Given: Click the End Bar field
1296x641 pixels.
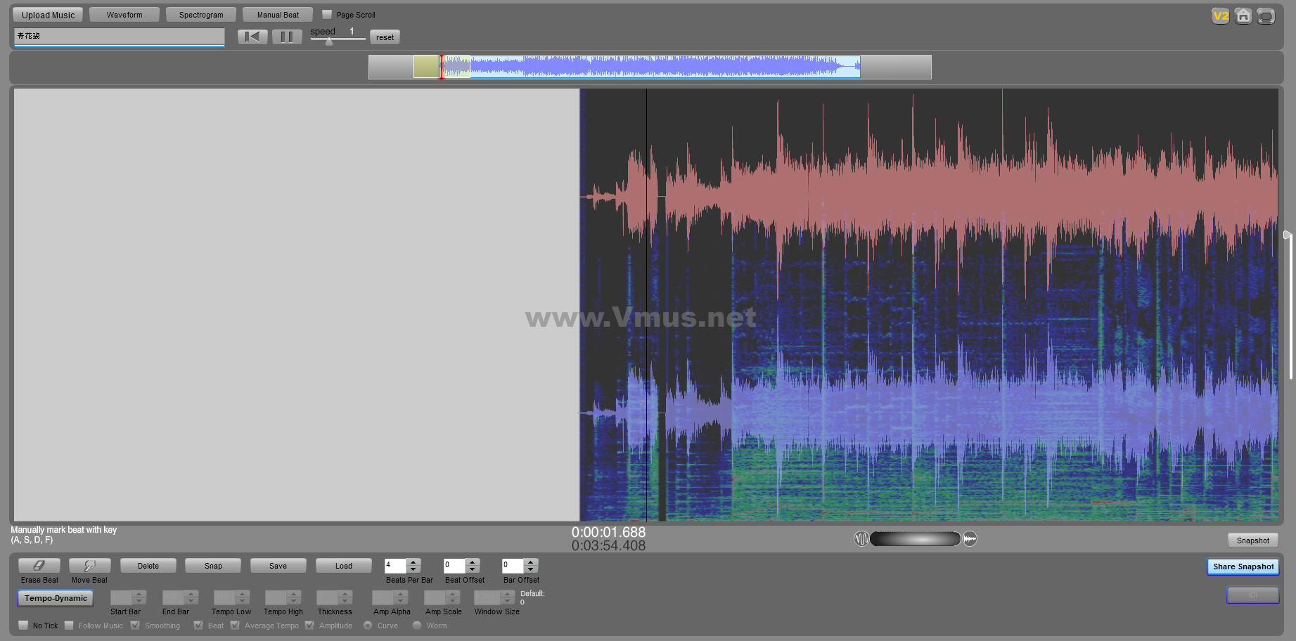Looking at the screenshot, I should [173, 597].
